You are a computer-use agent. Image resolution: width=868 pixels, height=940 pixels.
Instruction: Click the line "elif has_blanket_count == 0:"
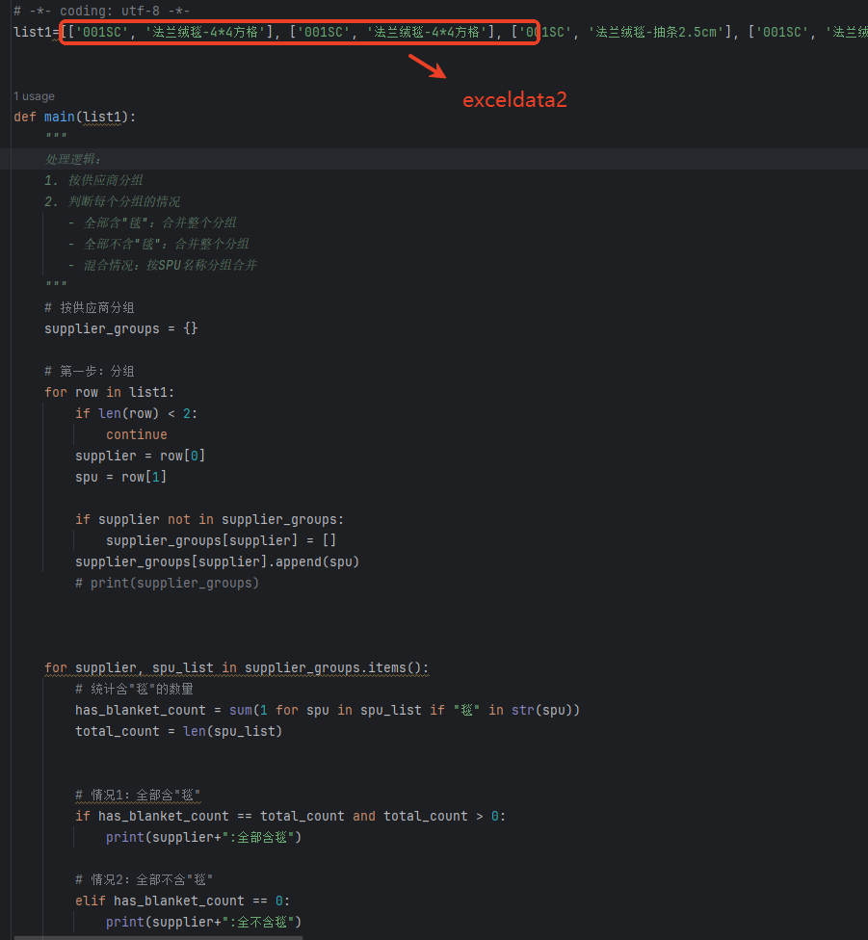pos(182,901)
